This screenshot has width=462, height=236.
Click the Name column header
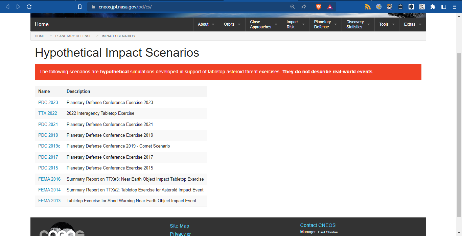pyautogui.click(x=44, y=91)
